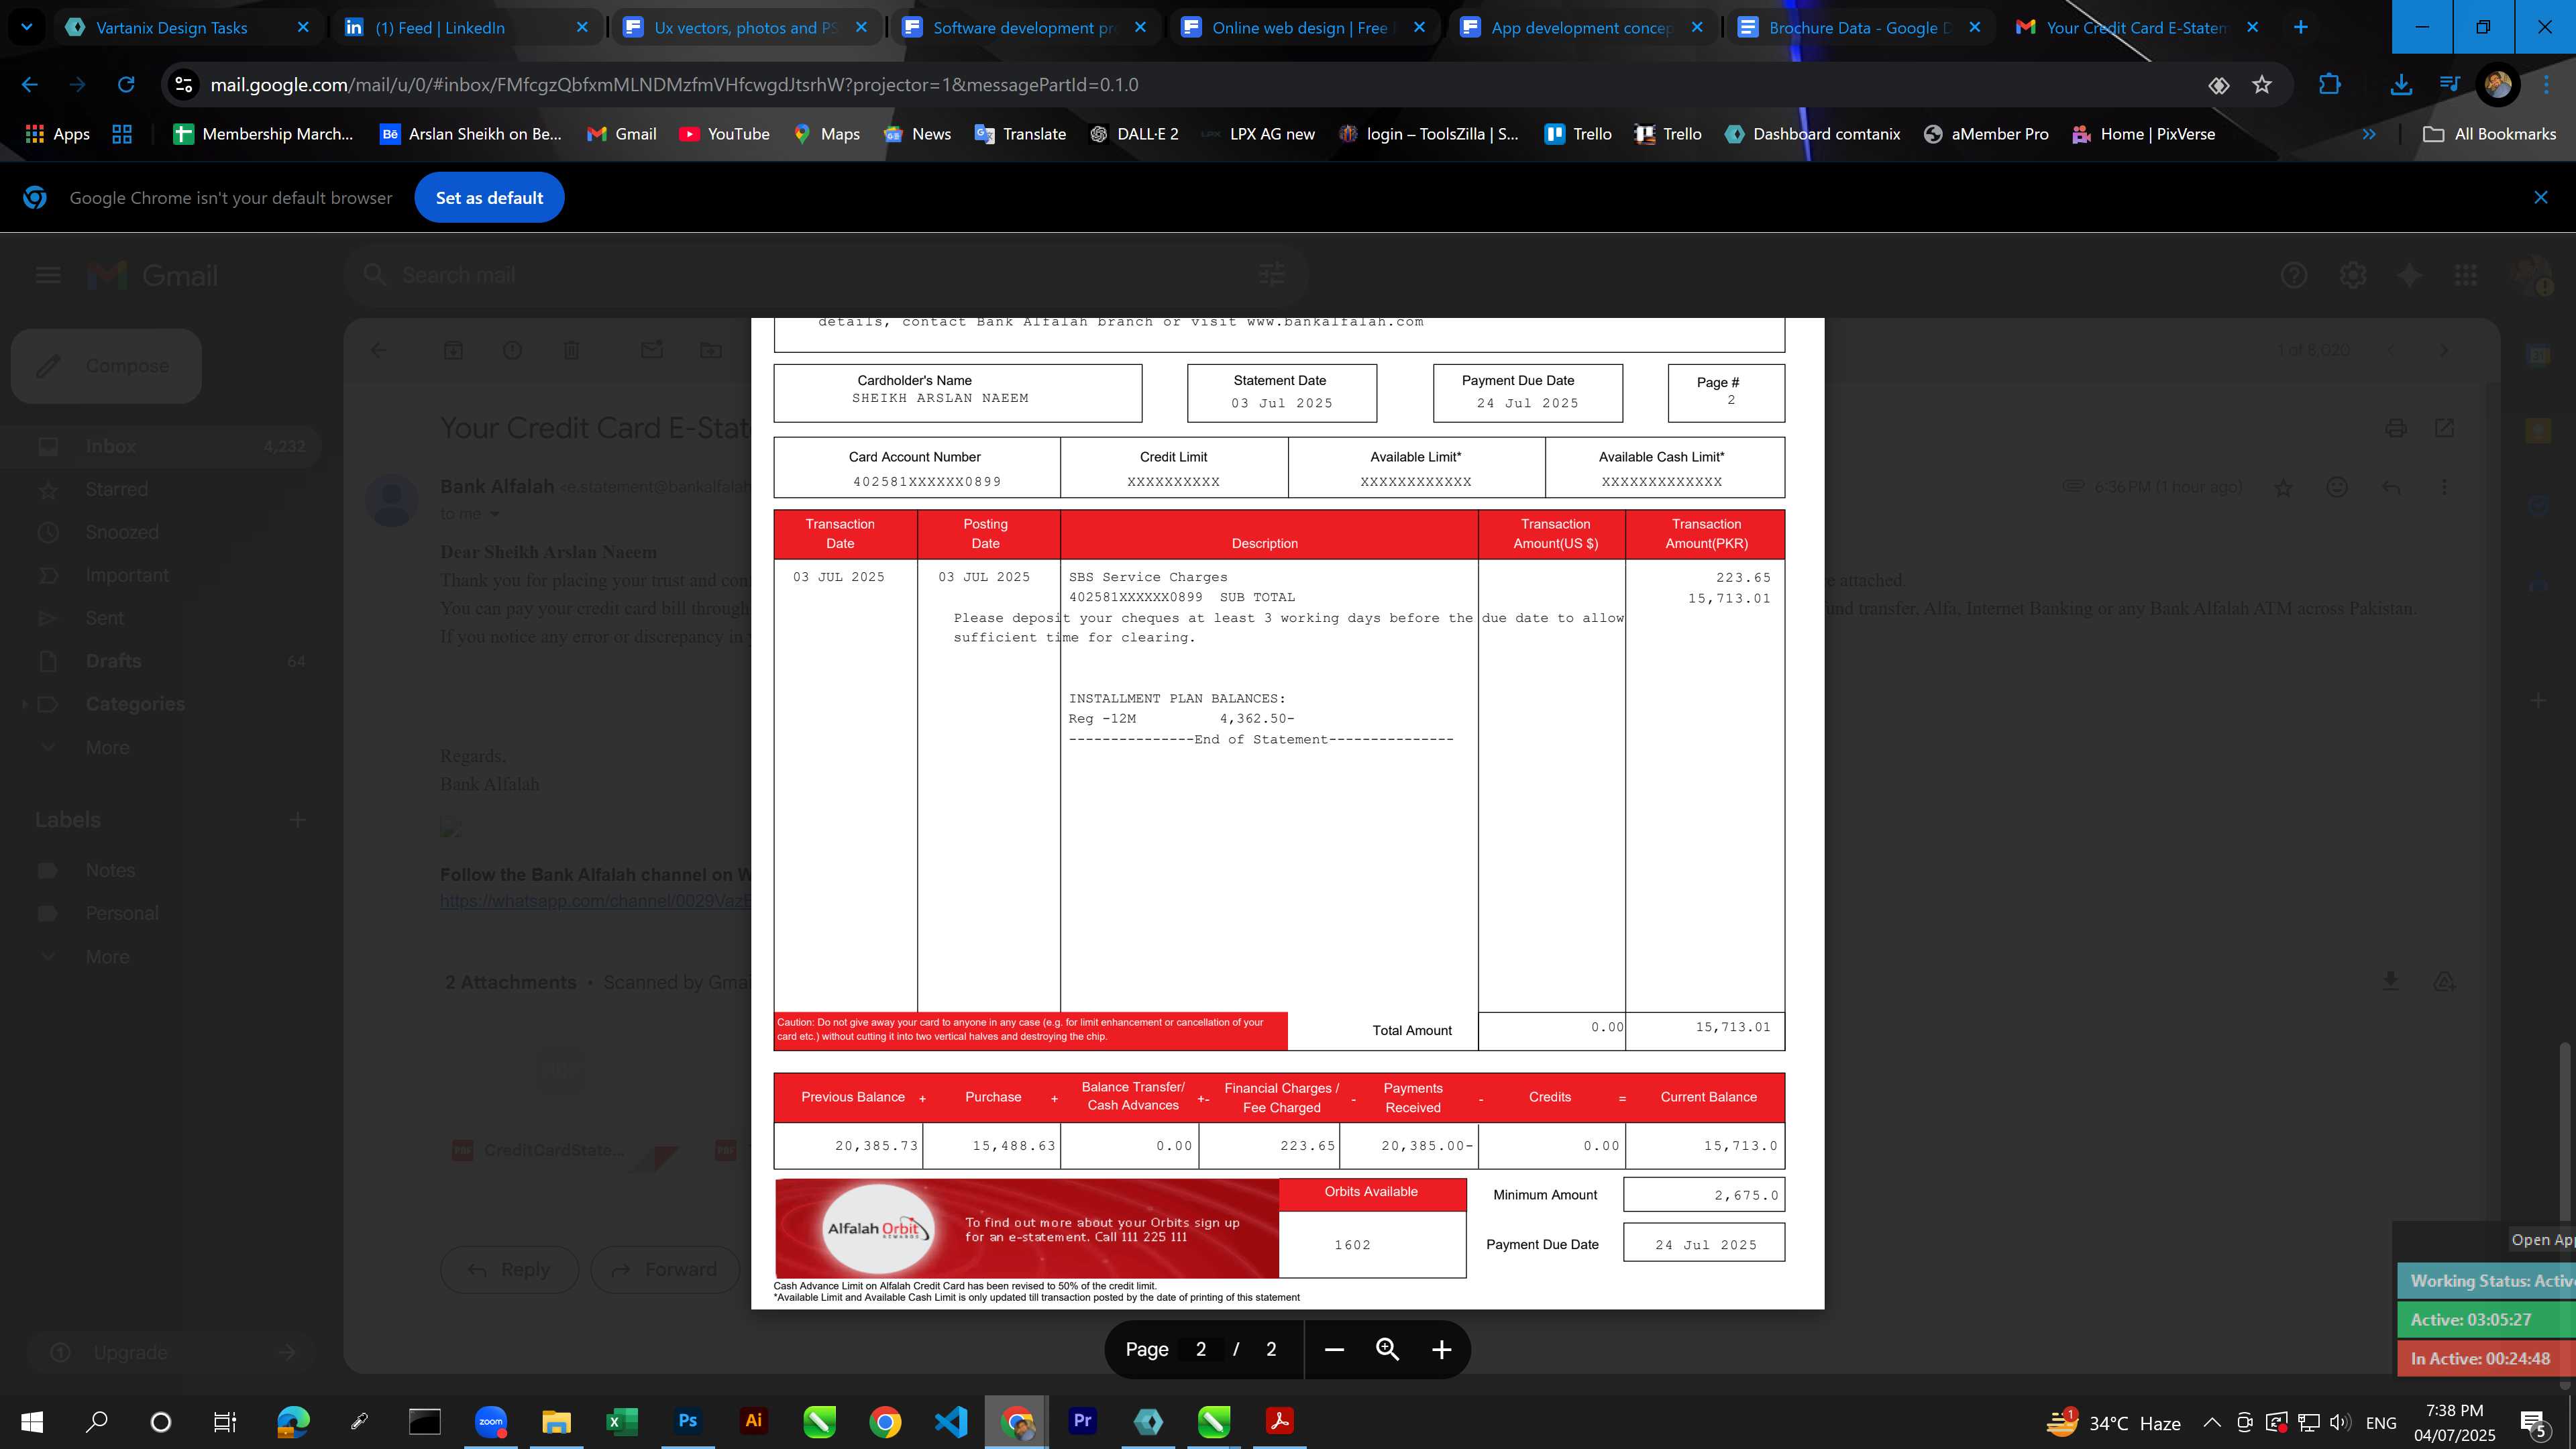Click Open App button on tracker widget

(x=2541, y=1240)
